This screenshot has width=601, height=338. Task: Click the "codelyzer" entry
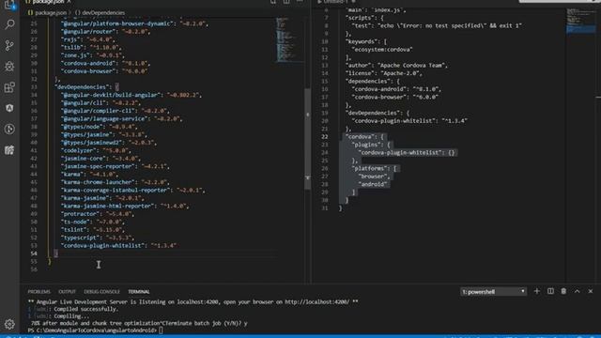[96, 150]
